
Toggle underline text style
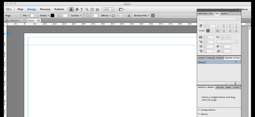(x=236, y=26)
